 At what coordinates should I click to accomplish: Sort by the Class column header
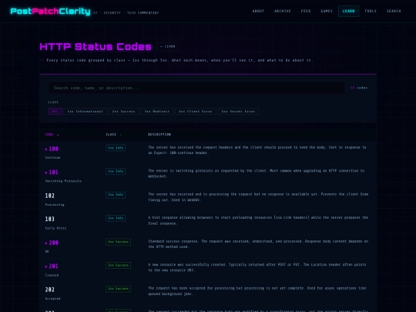point(113,135)
